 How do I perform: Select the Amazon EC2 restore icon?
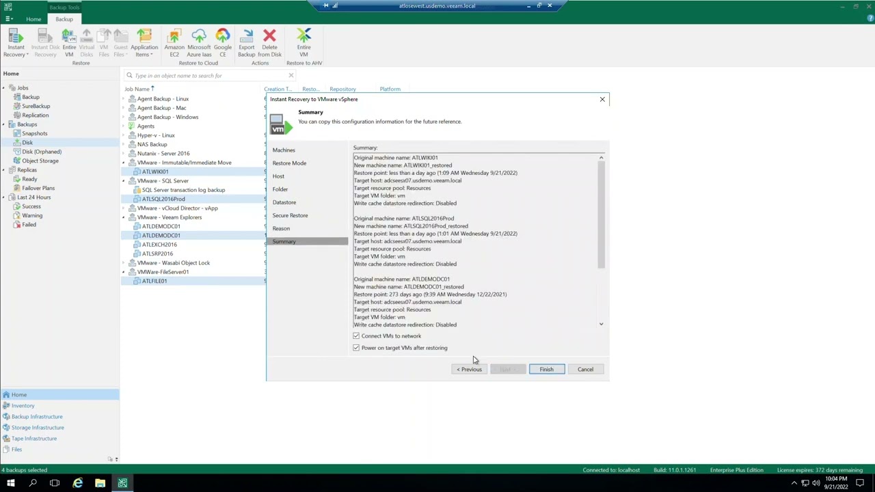tap(174, 42)
